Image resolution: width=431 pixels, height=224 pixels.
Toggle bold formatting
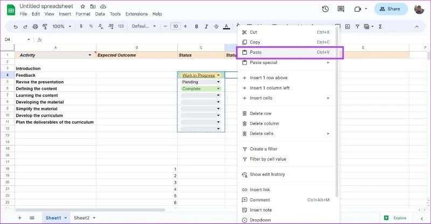pyautogui.click(x=197, y=27)
